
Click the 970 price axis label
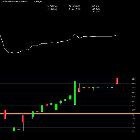(x=134, y=119)
